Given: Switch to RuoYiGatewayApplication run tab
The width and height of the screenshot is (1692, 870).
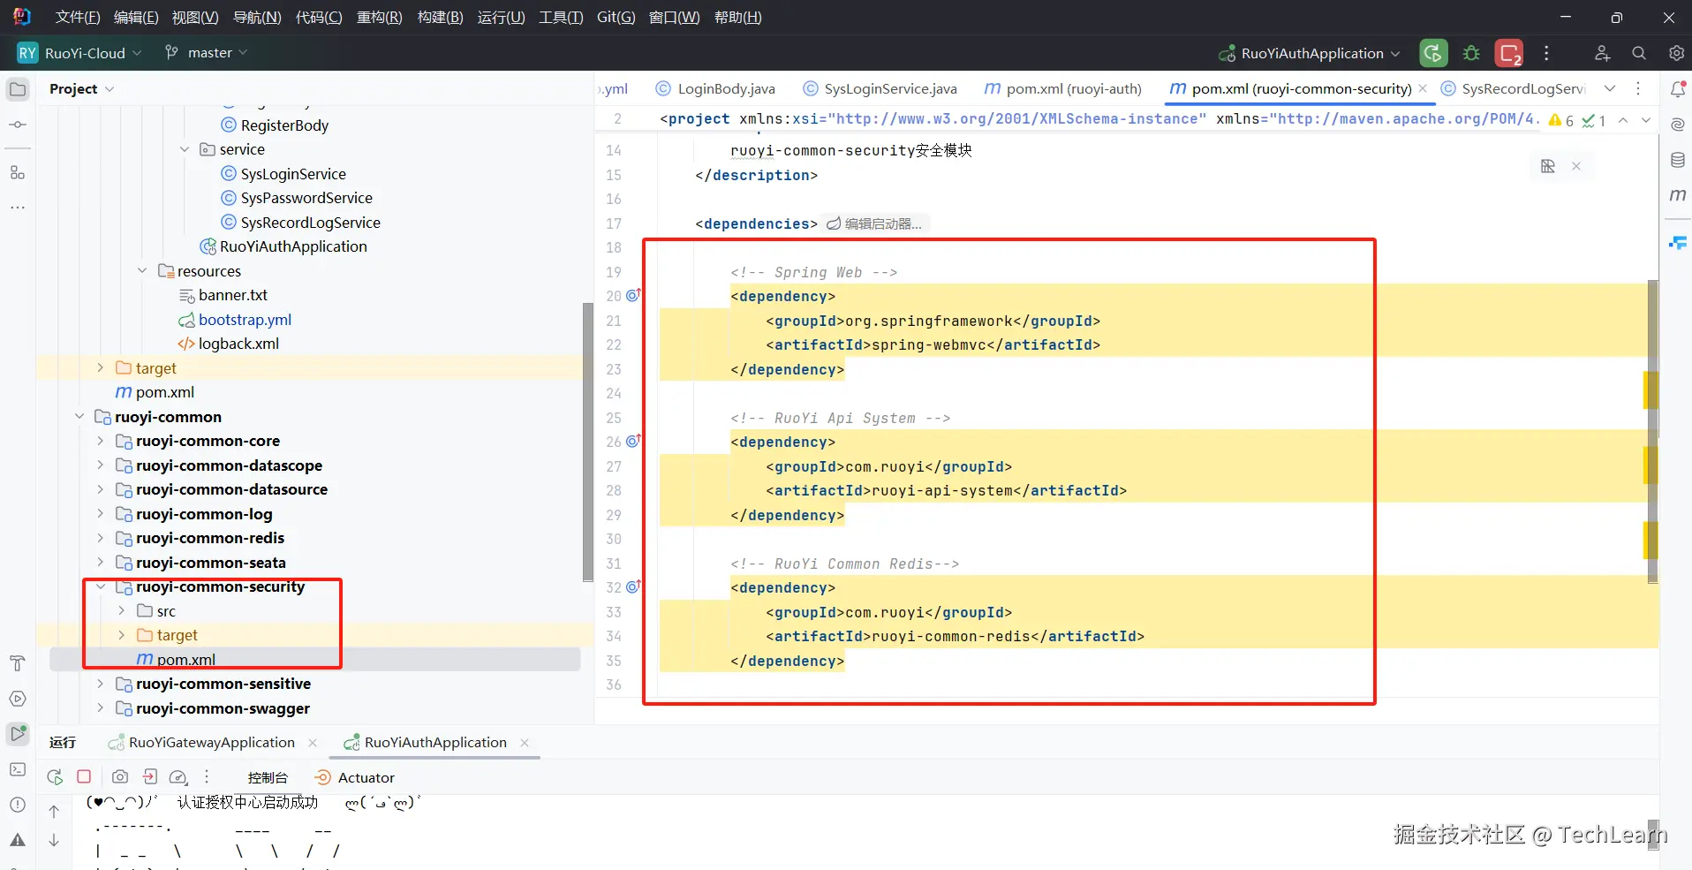Looking at the screenshot, I should [x=212, y=743].
